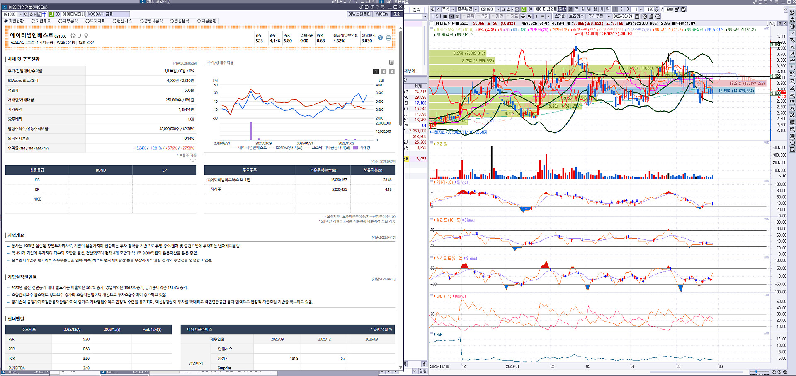The image size is (796, 376).
Task: Select the angle line drawing tool
Action: 793,88
